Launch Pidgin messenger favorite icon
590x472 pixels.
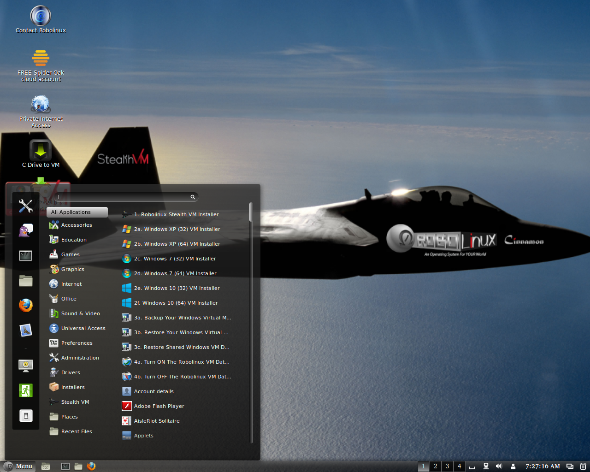(26, 230)
